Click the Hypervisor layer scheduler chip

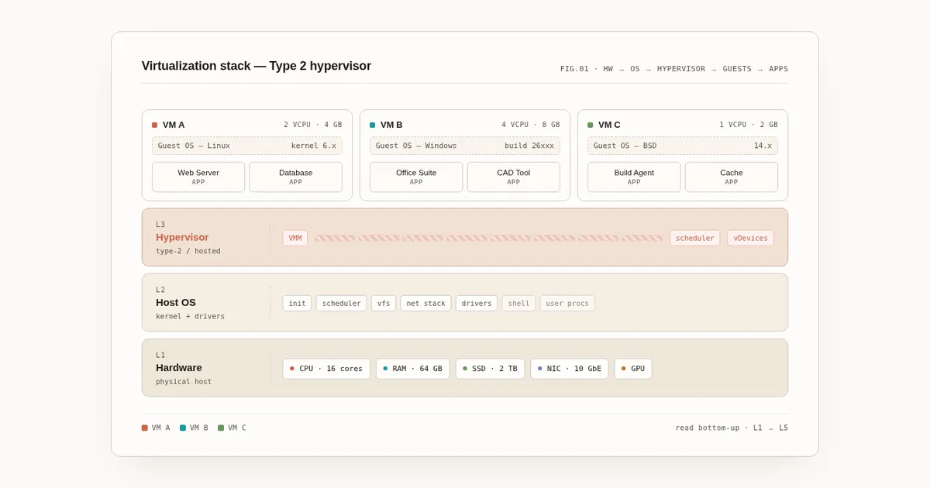[694, 238]
